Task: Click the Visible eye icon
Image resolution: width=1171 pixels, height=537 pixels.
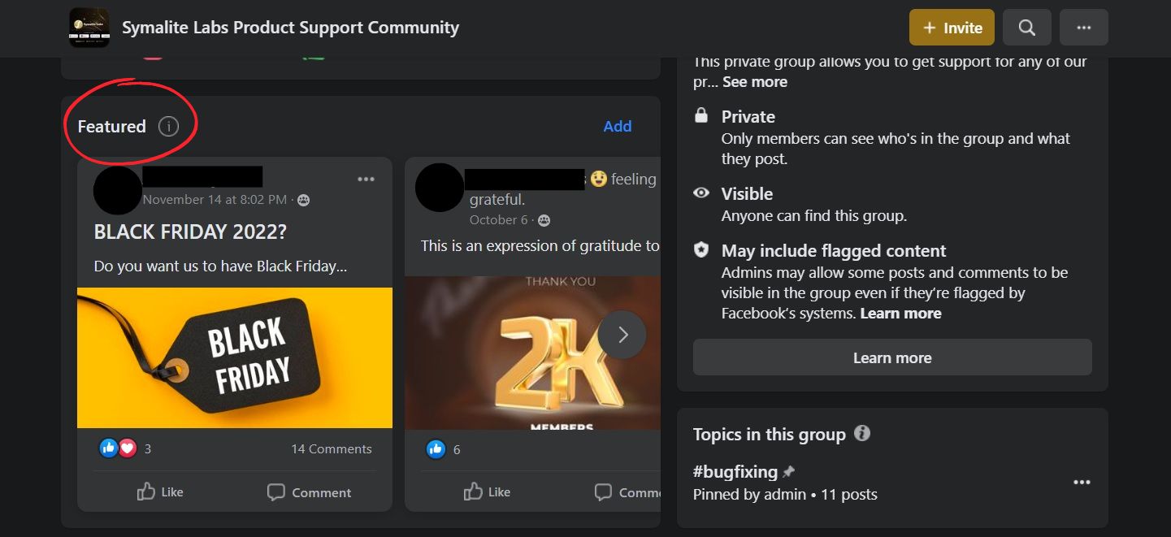Action: [x=700, y=193]
